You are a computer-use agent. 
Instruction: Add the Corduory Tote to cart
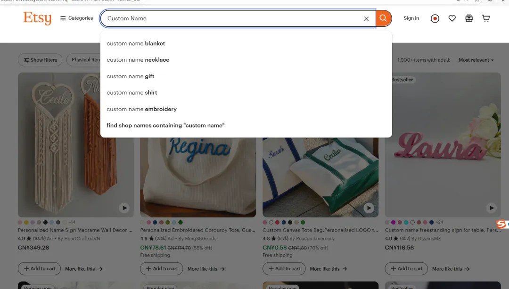pos(161,269)
